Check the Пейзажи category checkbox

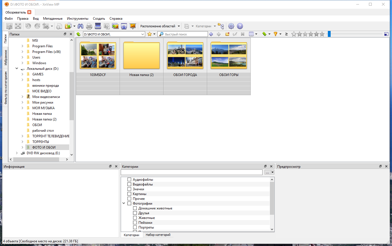(135, 223)
